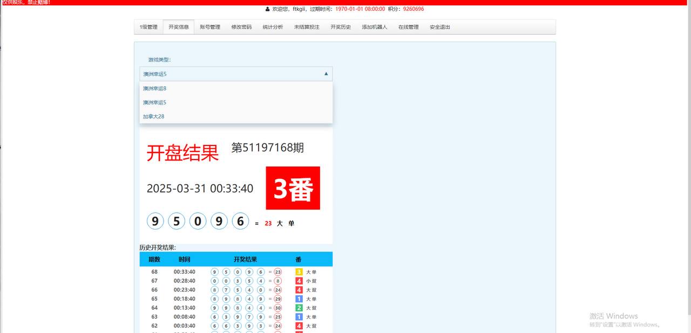
Task: Click the user profile icon beside the welcome text
Action: [267, 9]
